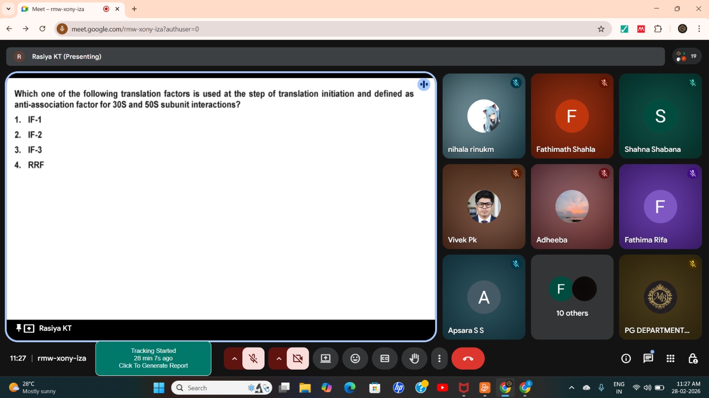Turn on the camera
This screenshot has height=398, width=709.
(x=298, y=359)
